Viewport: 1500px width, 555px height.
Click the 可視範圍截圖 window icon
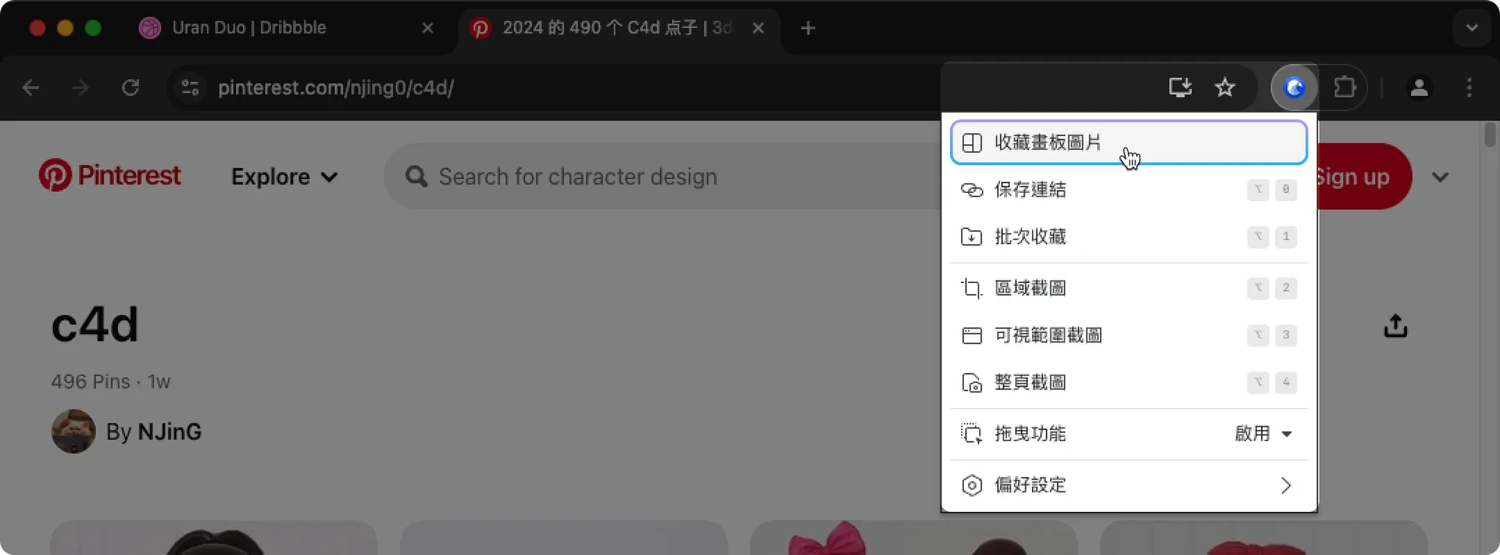pyautogui.click(x=971, y=336)
